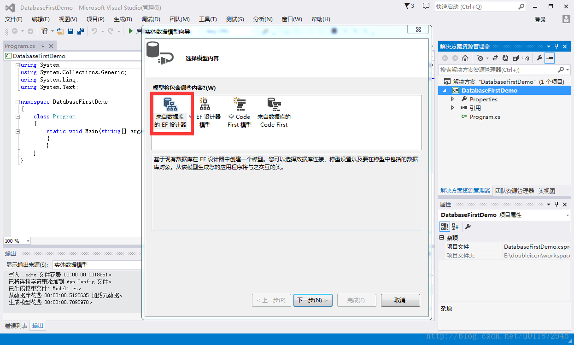Toggle auto-hide pin on Properties panel

click(557, 204)
